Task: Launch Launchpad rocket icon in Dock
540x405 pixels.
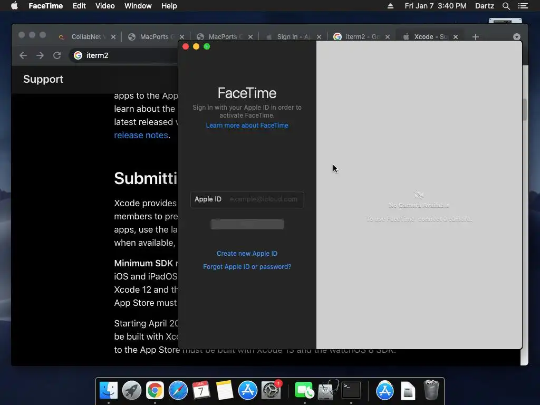Action: 132,391
